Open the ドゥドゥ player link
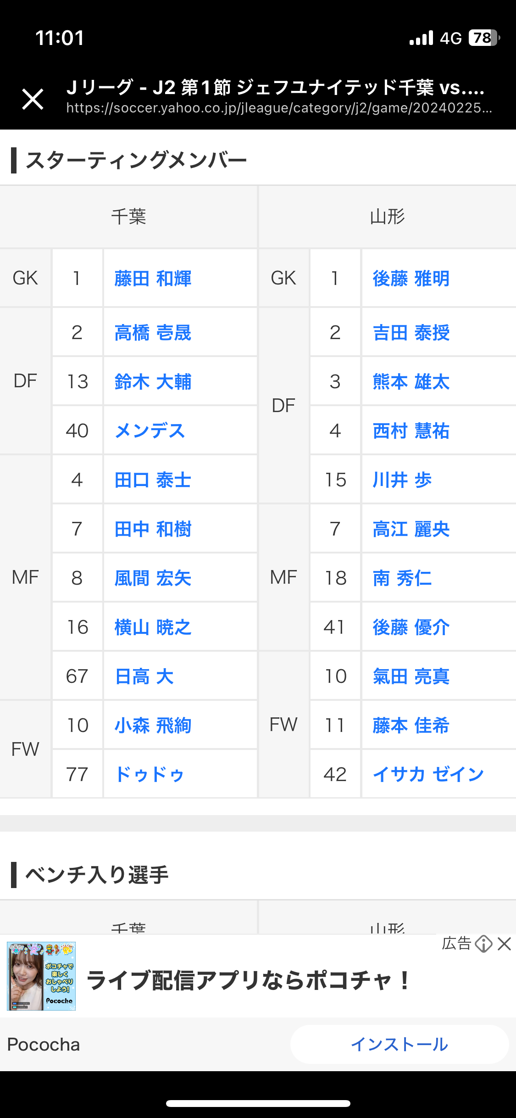 point(150,775)
